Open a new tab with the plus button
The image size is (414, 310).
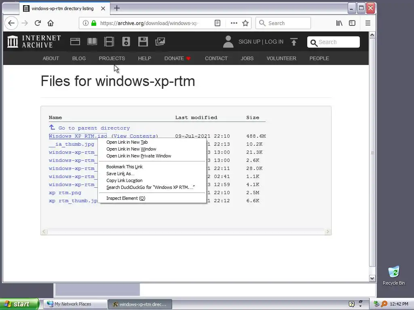tap(117, 8)
